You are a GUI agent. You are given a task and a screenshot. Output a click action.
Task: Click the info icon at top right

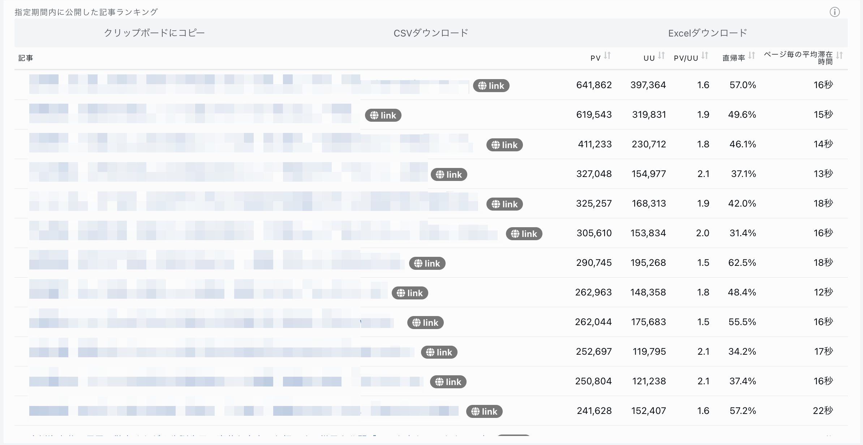pyautogui.click(x=834, y=12)
